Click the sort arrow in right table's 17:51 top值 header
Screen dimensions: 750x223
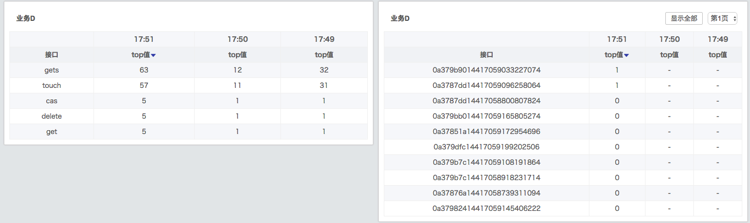(x=626, y=55)
